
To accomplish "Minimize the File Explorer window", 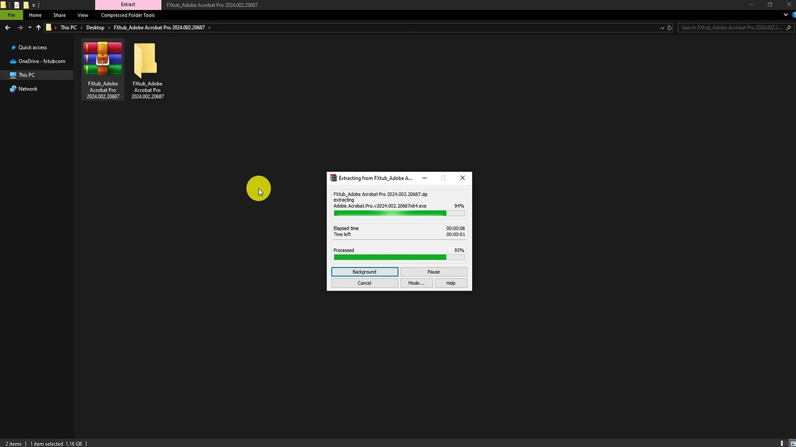I will (752, 4).
